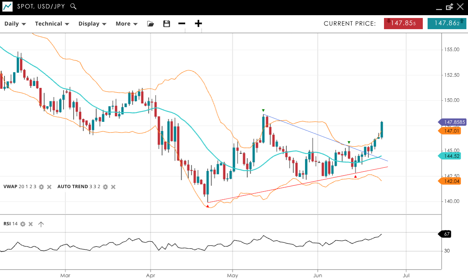
Task: Move the RSI panel up with arrow
Action: (41, 224)
